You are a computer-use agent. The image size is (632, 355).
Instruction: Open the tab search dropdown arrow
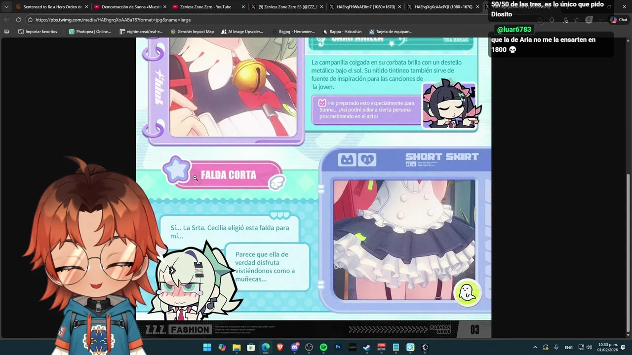(x=6, y=7)
